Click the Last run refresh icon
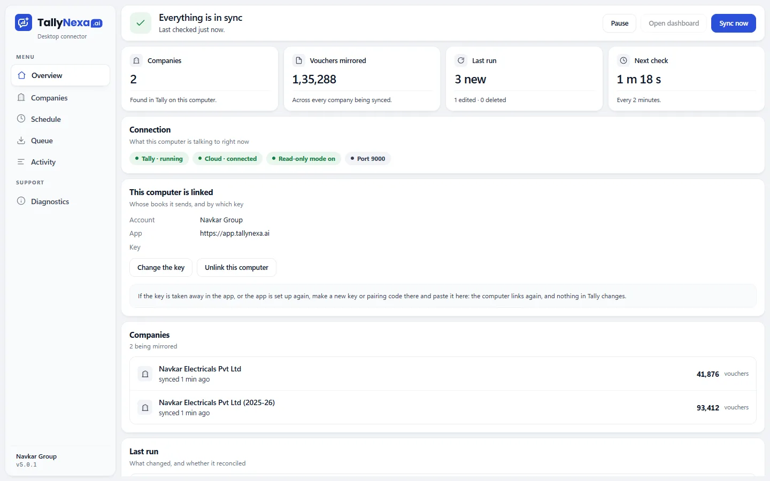This screenshot has height=481, width=770. click(461, 60)
